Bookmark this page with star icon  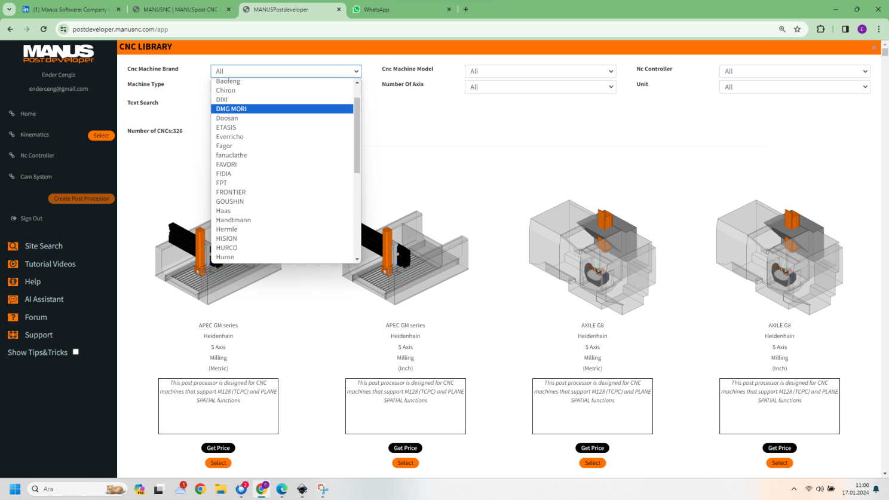(x=797, y=29)
